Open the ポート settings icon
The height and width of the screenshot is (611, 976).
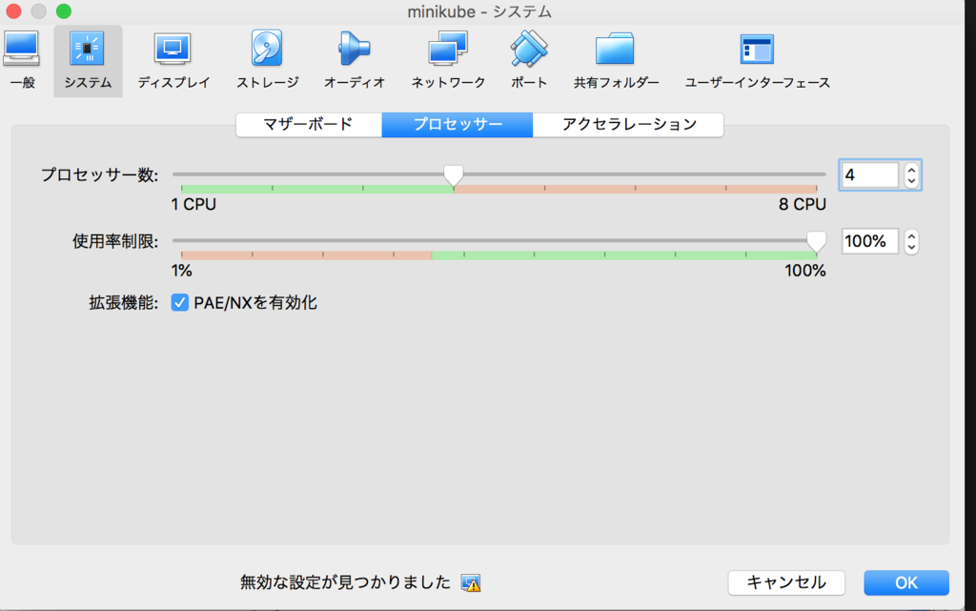528,61
